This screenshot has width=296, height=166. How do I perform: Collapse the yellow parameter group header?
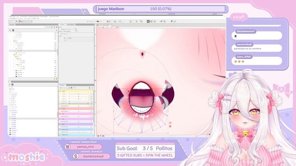76,91
